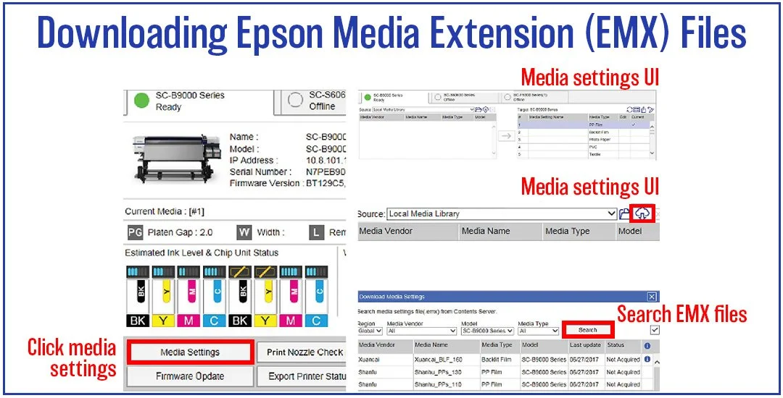Image resolution: width=783 pixels, height=398 pixels.
Task: Click the Print Nozzle Check button
Action: 302,352
